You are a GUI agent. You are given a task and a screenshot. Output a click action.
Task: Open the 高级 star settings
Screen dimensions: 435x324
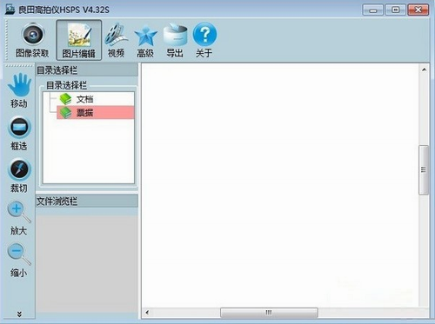click(145, 40)
